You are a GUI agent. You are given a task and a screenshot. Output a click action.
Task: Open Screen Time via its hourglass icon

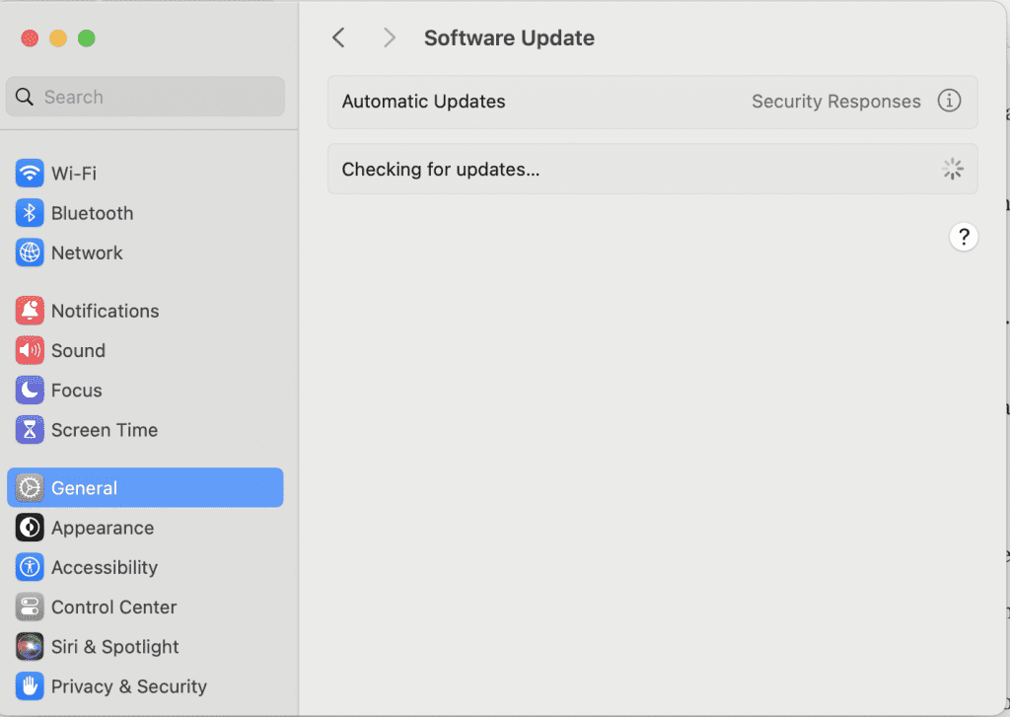[30, 429]
